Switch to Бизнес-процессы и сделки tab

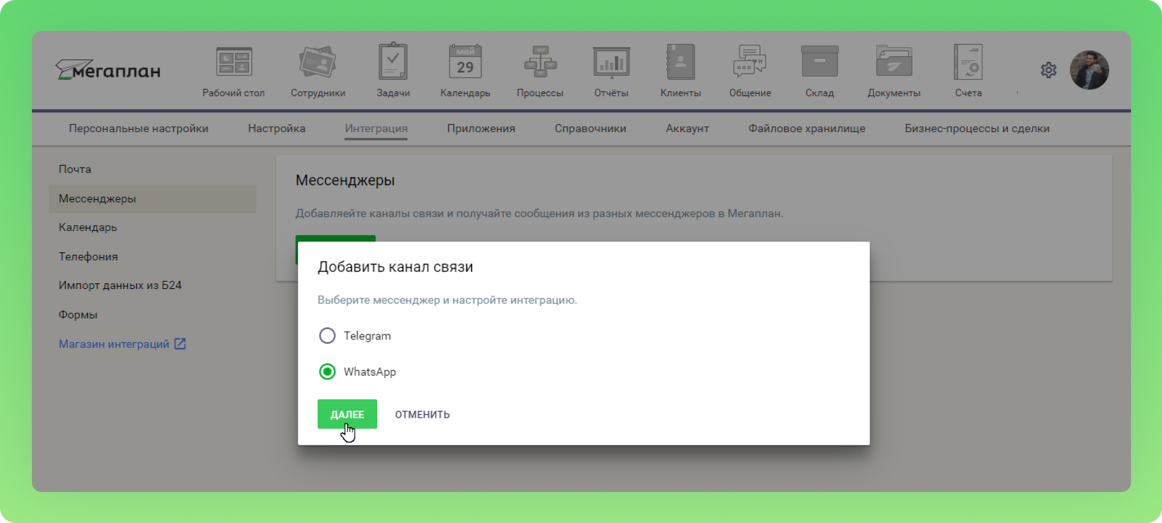[x=977, y=128]
